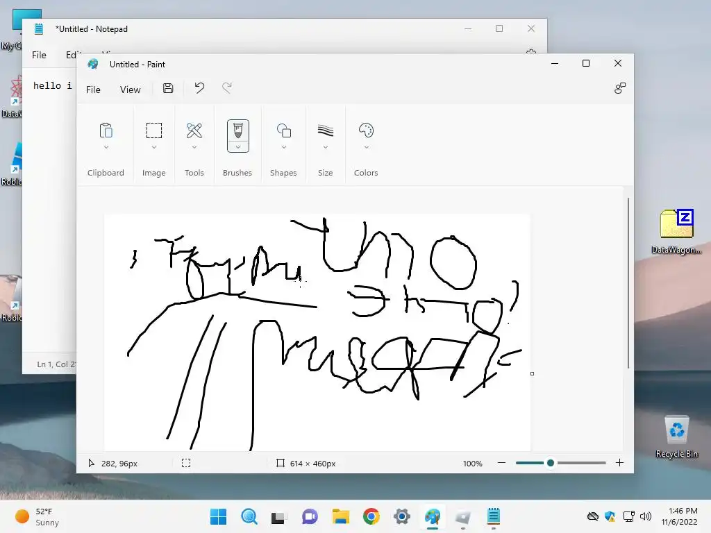Select the Image selection rectangle icon
Viewport: 711px width, 533px height.
153,130
